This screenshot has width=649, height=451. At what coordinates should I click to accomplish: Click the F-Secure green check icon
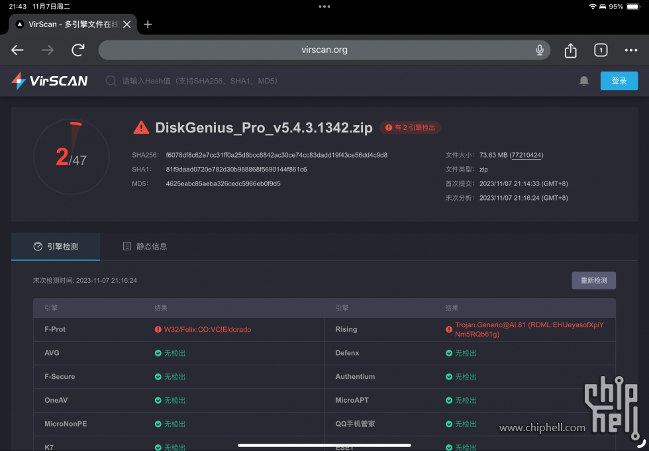tap(158, 377)
